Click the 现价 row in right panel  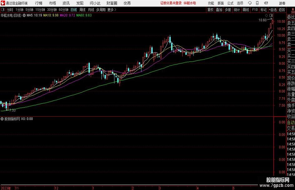coord(291,78)
